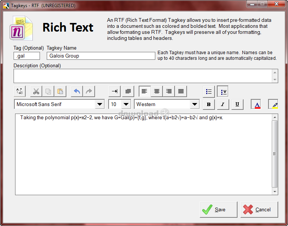Click the Copy toolbar icon
This screenshot has height=226, width=288.
48,91
